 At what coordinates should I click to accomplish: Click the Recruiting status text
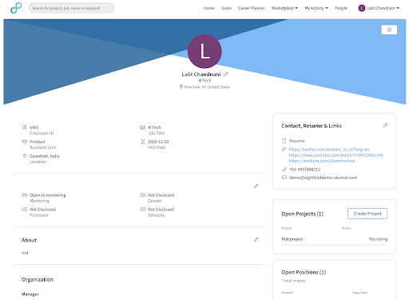[x=378, y=239]
